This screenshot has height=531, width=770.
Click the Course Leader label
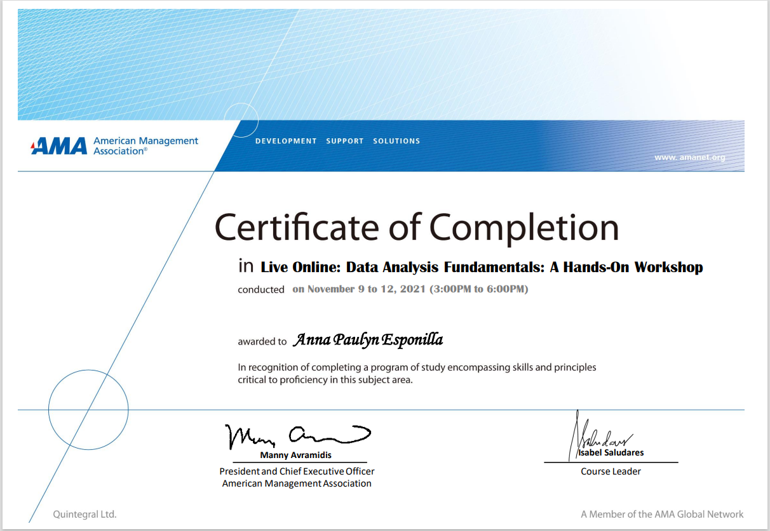pyautogui.click(x=611, y=471)
